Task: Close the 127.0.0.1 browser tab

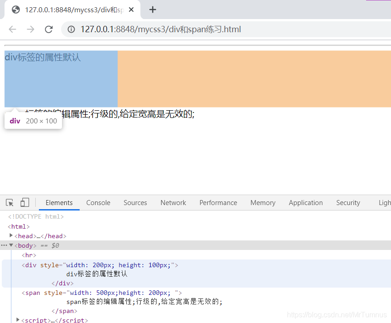Action: [x=131, y=10]
